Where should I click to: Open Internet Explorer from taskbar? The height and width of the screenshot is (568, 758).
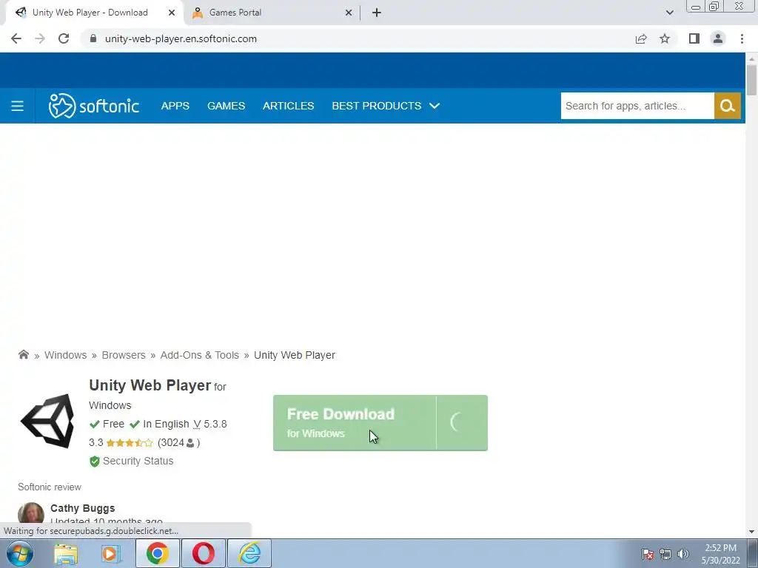point(249,553)
